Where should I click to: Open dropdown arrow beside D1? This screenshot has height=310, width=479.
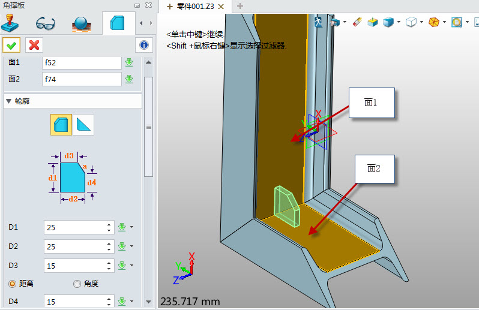(132, 227)
